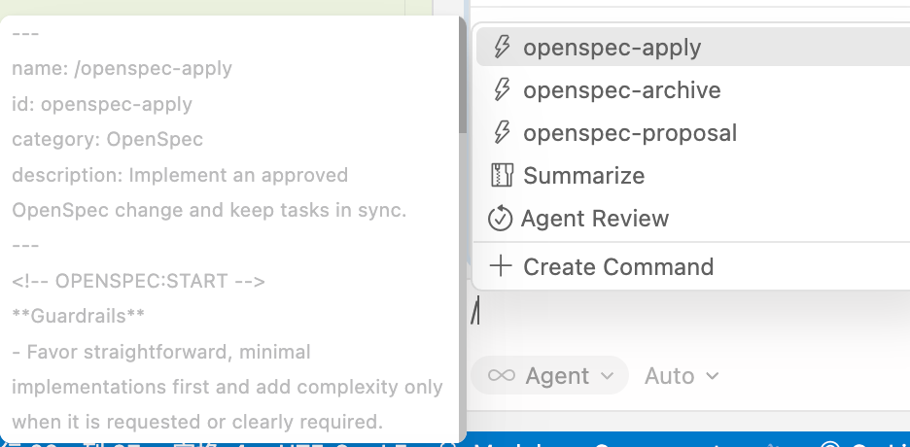Screen dimensions: 910x447
Task: Click the lightning icon beside openspec-archive
Action: pos(502,90)
